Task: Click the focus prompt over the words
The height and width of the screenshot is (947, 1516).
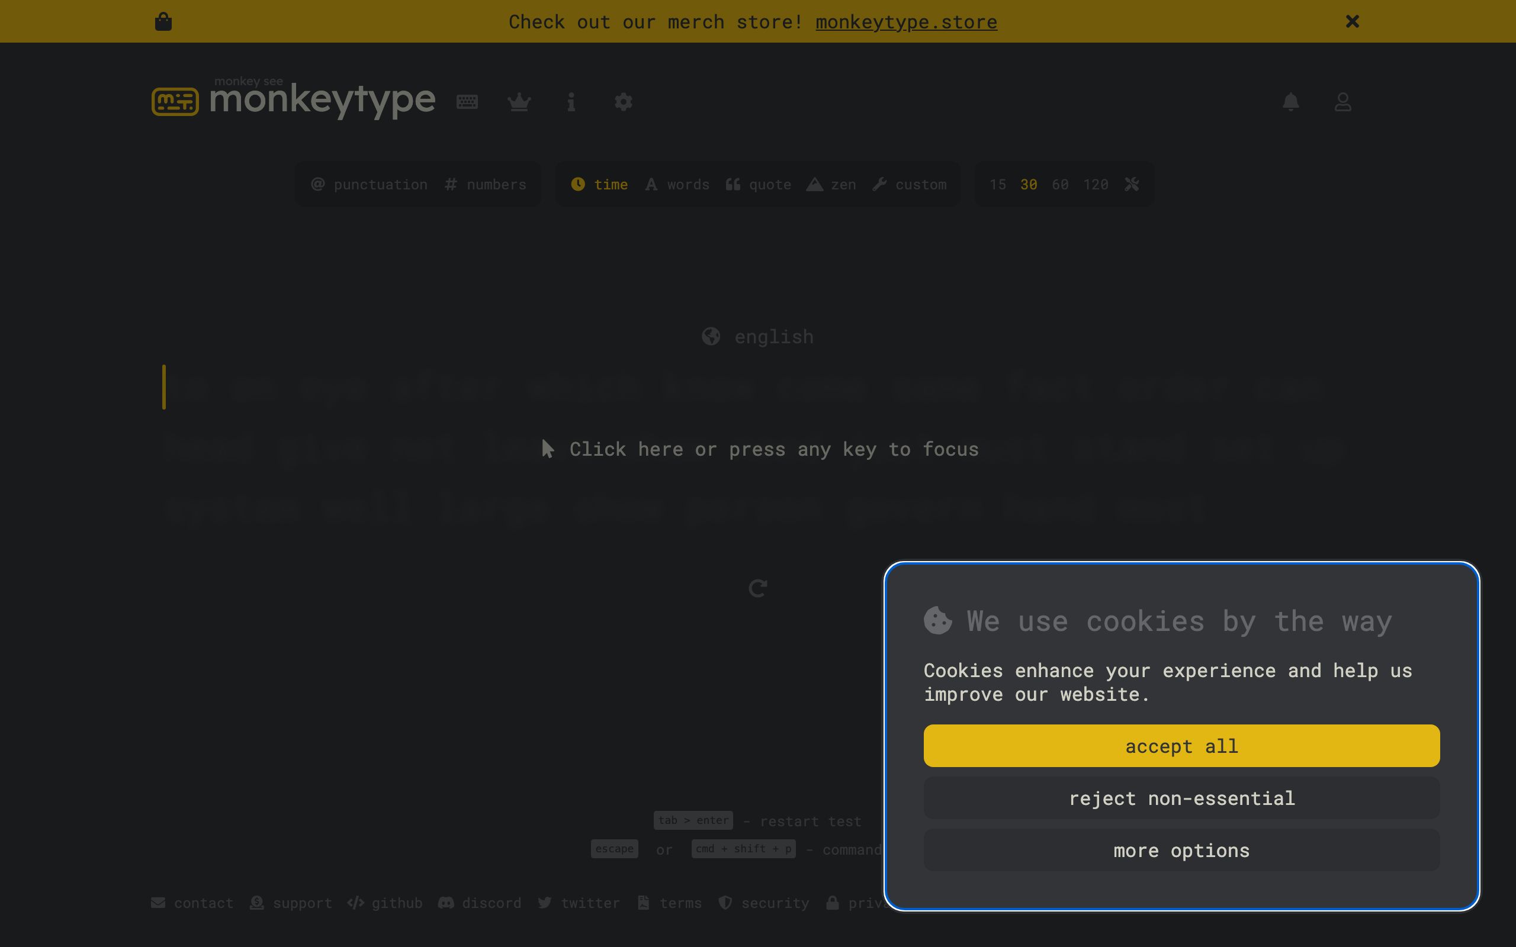Action: 760,449
